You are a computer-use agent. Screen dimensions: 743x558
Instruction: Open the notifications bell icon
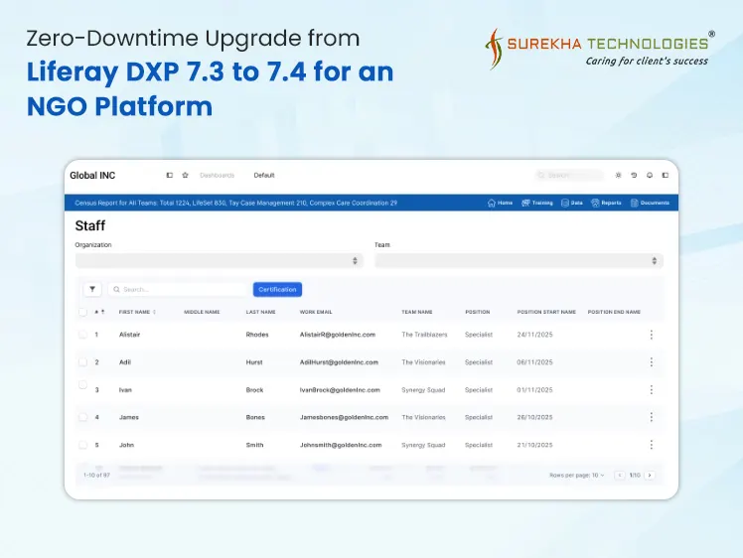pyautogui.click(x=650, y=176)
